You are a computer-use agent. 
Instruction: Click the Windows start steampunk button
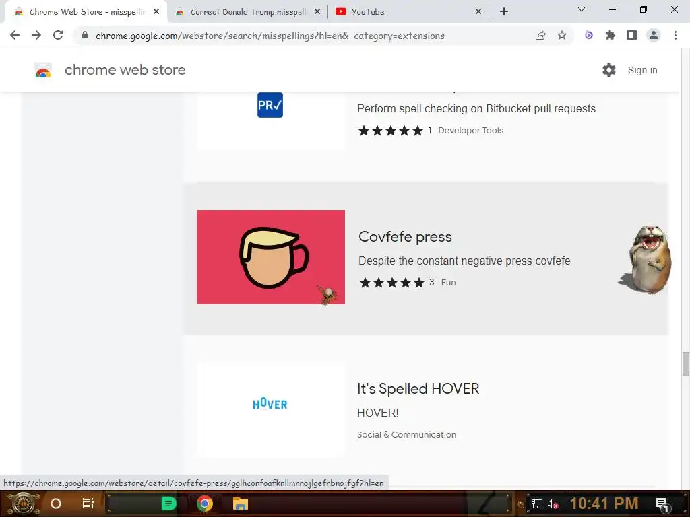(x=24, y=504)
